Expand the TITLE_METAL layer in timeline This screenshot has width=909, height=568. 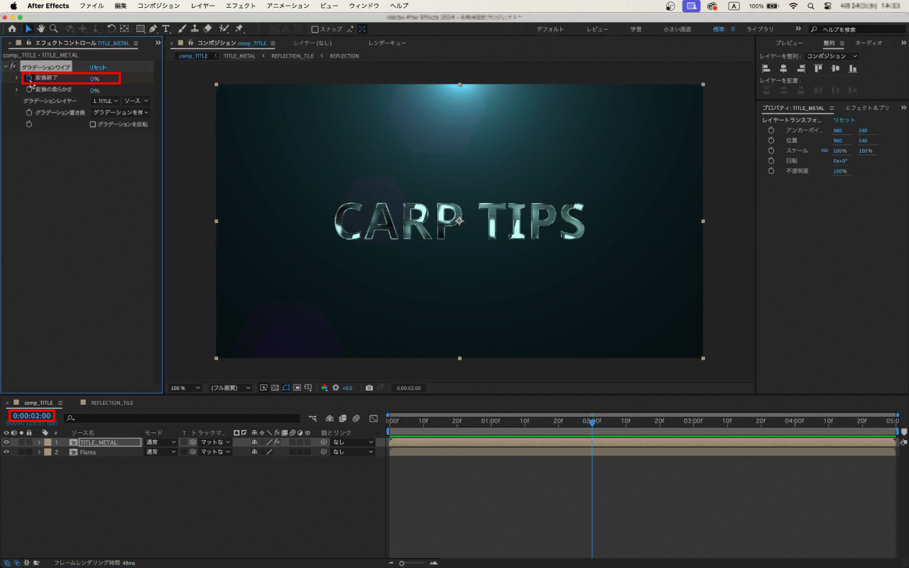[x=39, y=442]
